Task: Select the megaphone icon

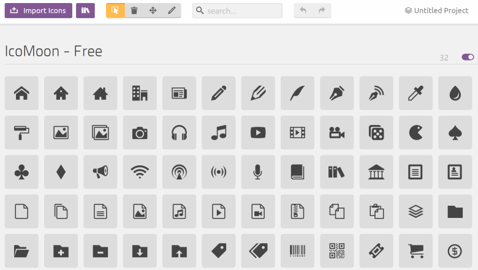Action: point(101,172)
